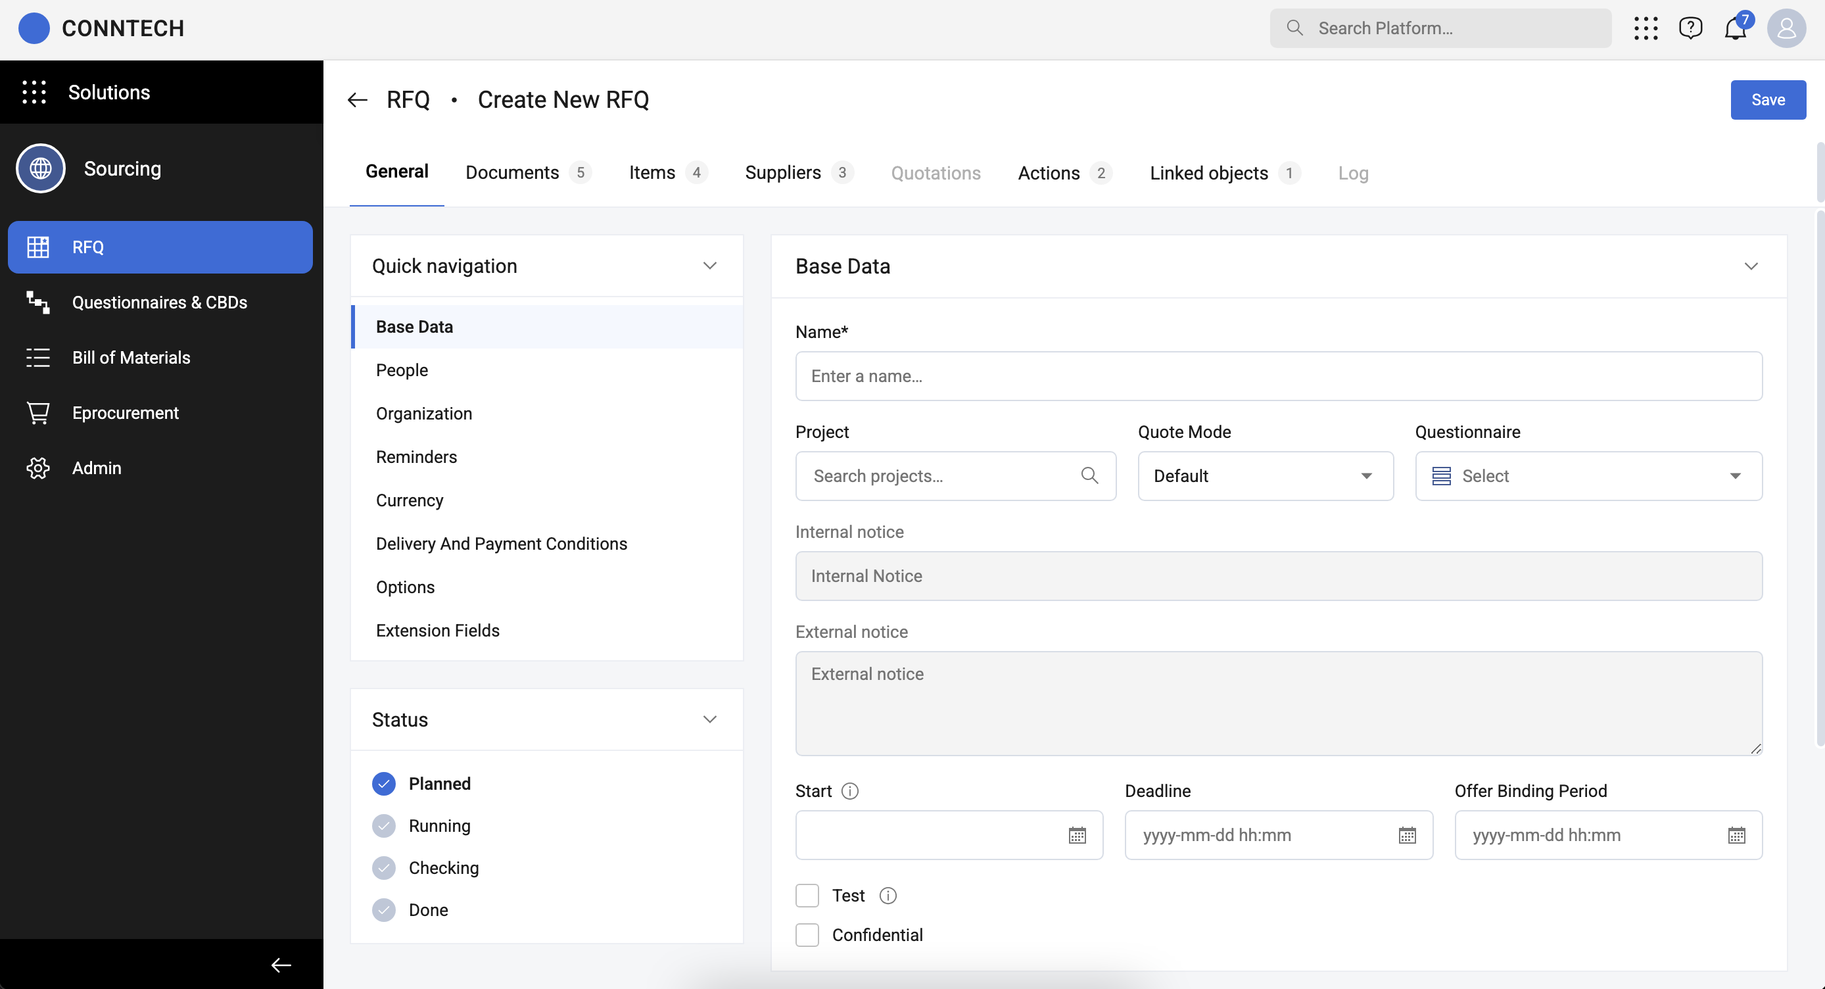The width and height of the screenshot is (1825, 989).
Task: Collapse the Status panel chevron
Action: pos(709,719)
